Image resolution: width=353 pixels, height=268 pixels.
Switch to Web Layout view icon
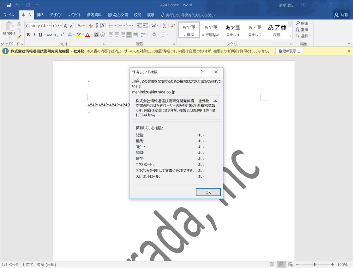[290, 264]
